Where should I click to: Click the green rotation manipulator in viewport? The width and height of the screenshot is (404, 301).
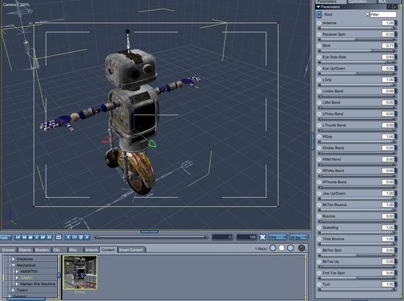[152, 144]
